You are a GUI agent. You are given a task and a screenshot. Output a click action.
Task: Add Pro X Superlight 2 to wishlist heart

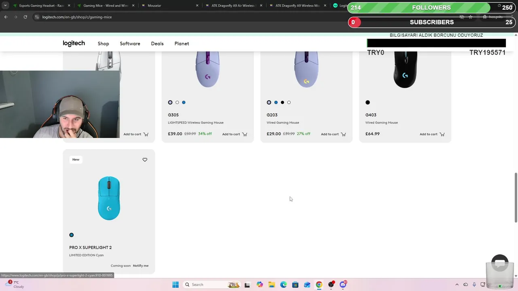click(145, 160)
